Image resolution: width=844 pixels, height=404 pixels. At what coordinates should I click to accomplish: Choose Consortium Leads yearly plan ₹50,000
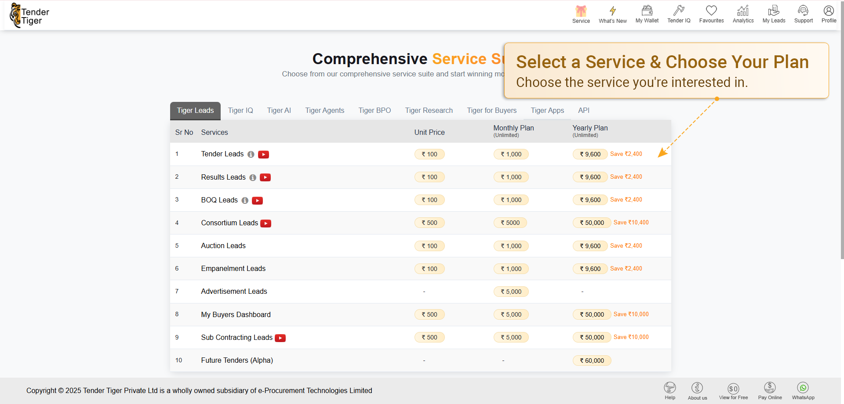(x=591, y=223)
